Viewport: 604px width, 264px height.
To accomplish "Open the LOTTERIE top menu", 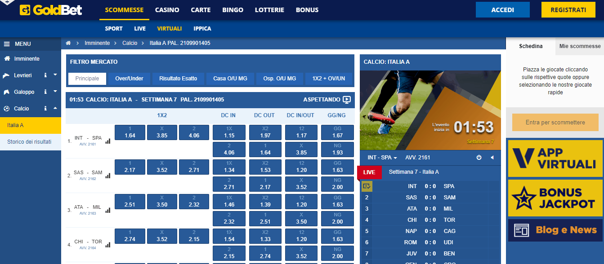I will 269,10.
